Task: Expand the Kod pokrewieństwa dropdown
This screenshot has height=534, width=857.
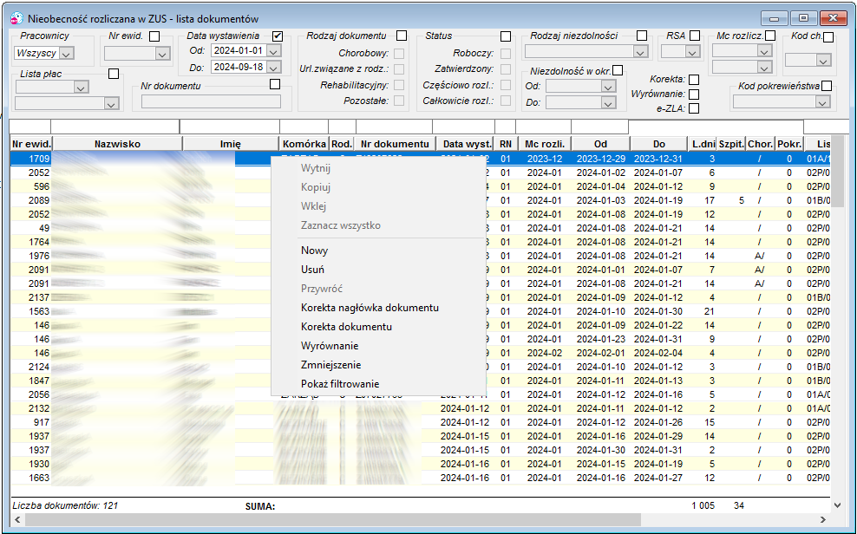Action: (x=822, y=102)
